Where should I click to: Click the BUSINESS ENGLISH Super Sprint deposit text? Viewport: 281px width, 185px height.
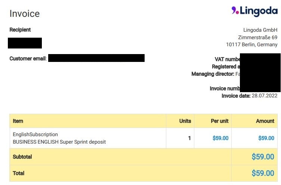point(59,142)
